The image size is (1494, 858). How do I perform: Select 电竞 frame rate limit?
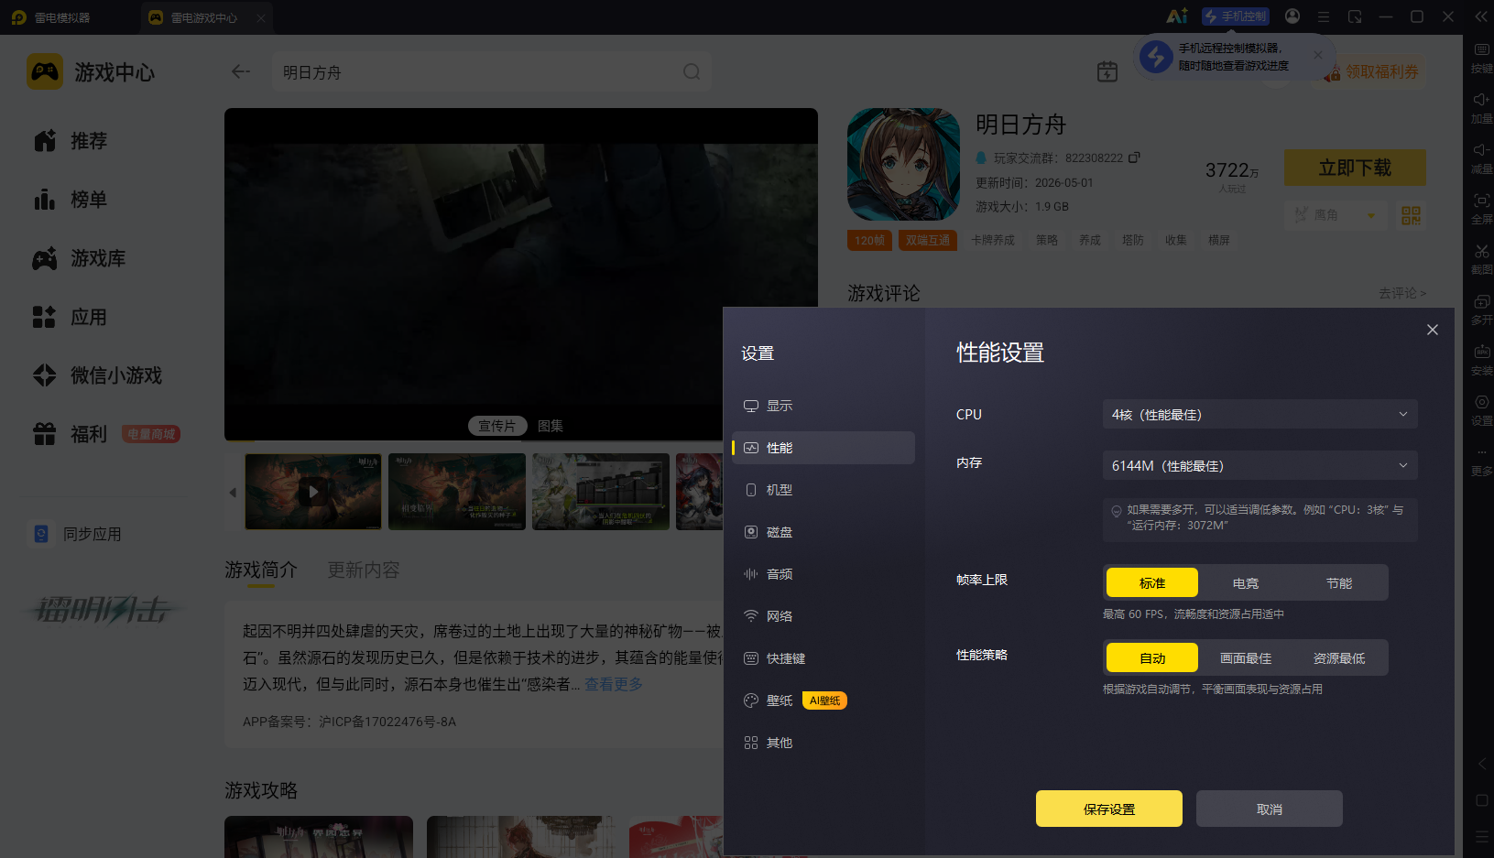point(1246,583)
